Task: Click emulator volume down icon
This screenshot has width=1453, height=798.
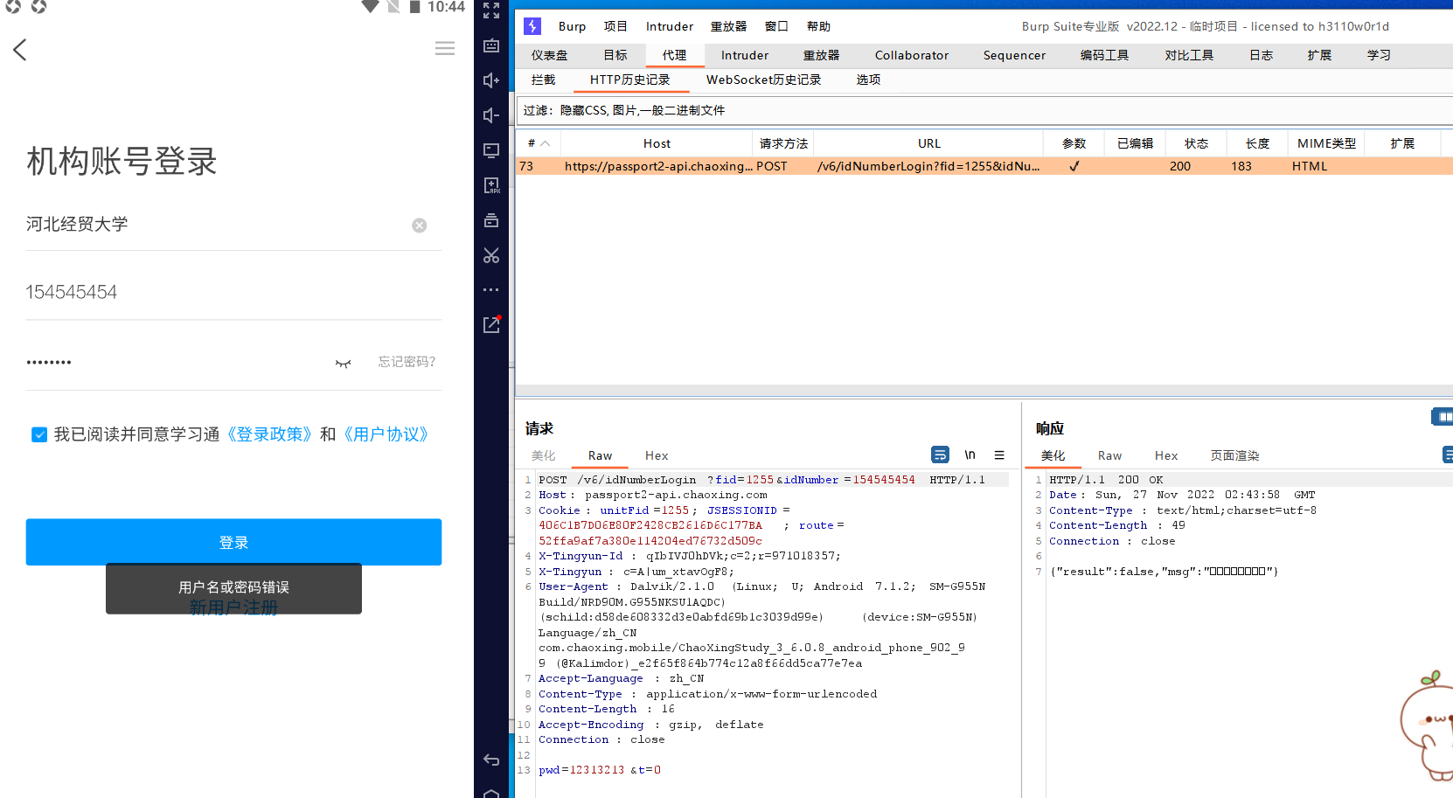Action: coord(491,115)
